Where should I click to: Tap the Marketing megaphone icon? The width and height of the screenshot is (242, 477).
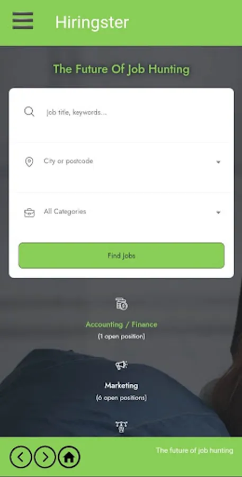pos(121,365)
